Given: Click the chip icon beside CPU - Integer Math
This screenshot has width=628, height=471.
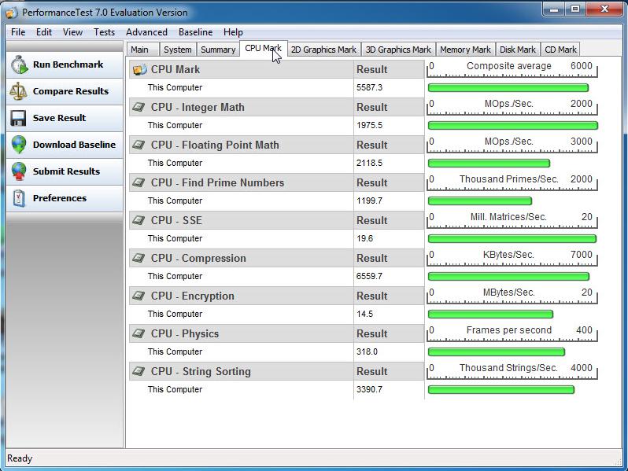Looking at the screenshot, I should pyautogui.click(x=139, y=108).
